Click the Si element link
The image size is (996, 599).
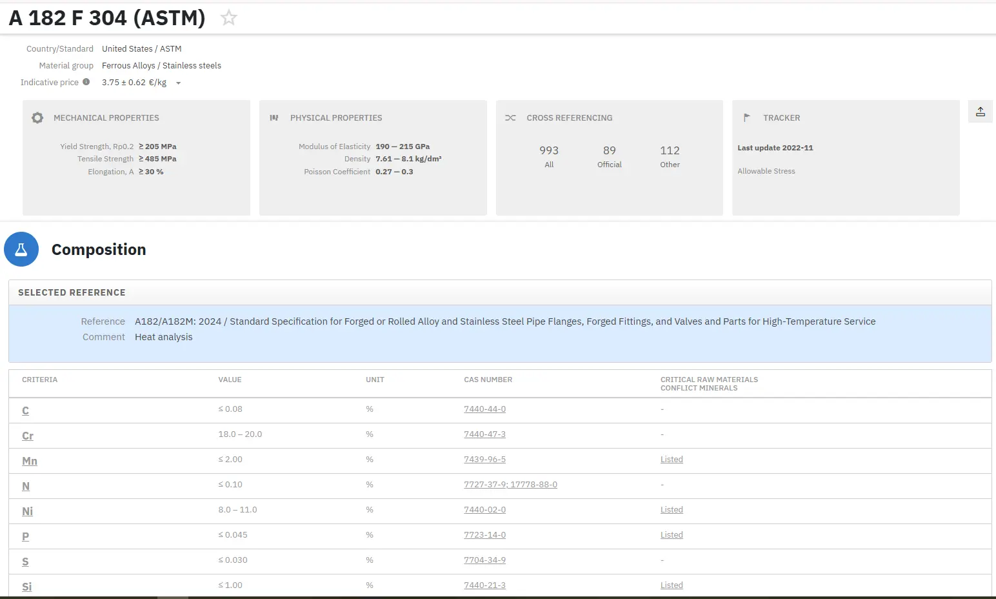coord(27,587)
